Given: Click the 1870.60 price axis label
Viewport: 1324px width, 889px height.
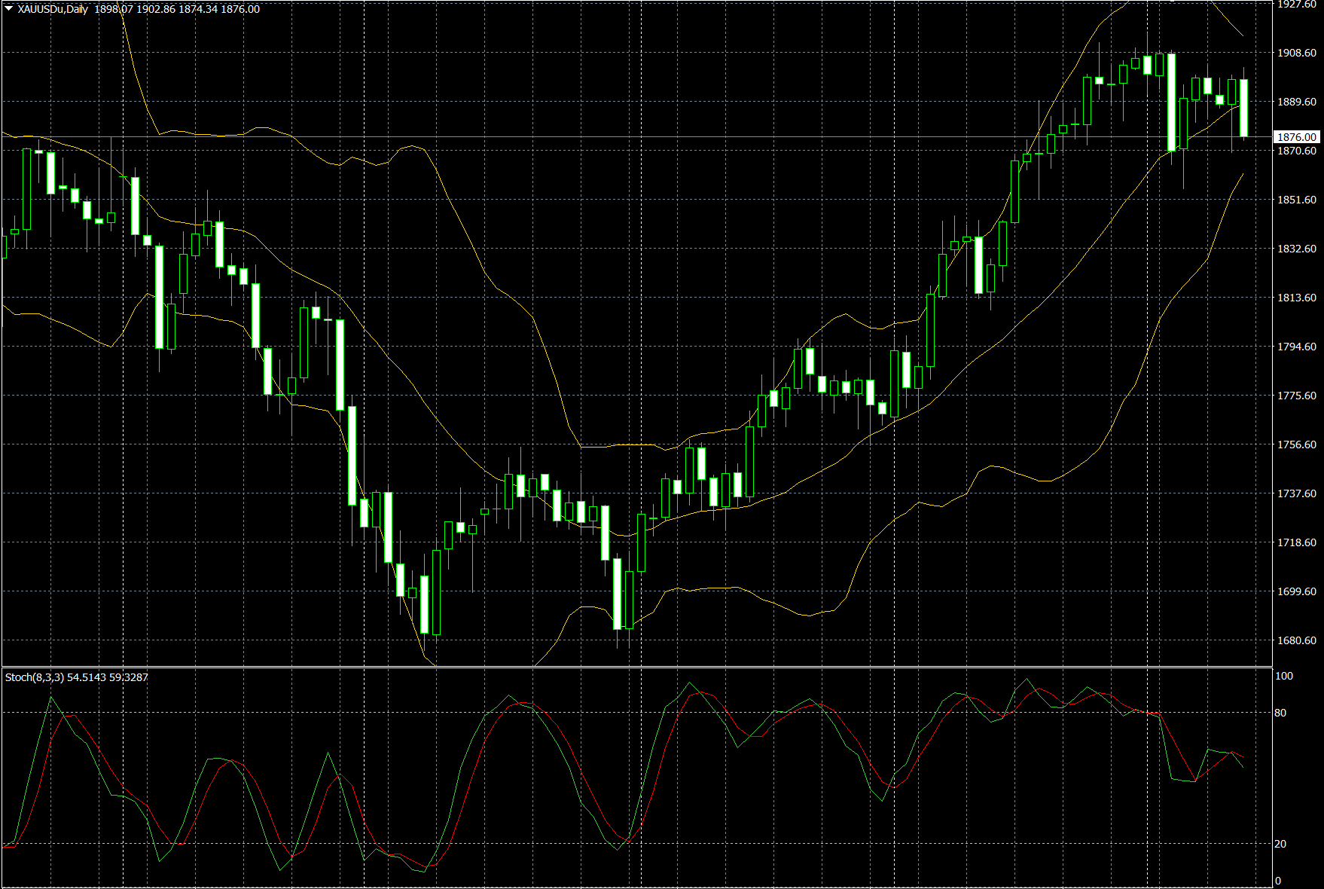Looking at the screenshot, I should pos(1297,151).
